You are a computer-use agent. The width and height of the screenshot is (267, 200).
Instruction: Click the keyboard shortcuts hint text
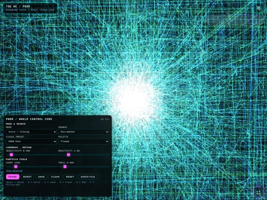50,183
